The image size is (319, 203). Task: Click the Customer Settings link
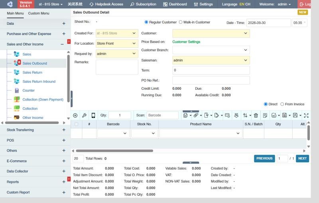click(186, 42)
